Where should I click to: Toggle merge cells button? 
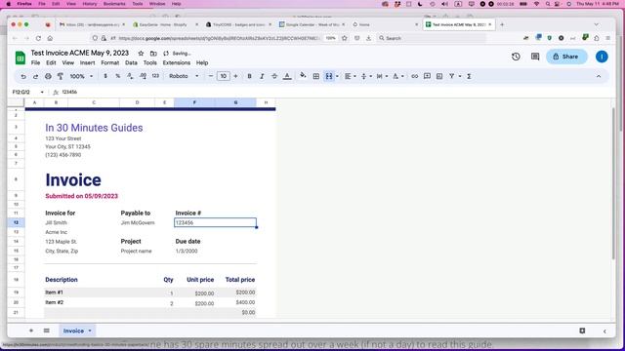pos(329,76)
